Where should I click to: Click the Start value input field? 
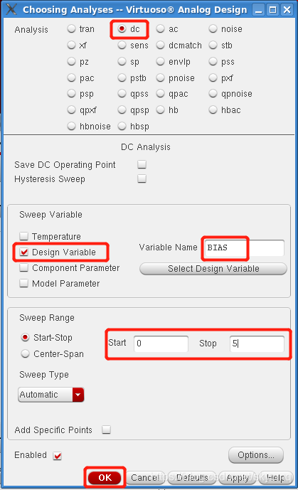[161, 343]
